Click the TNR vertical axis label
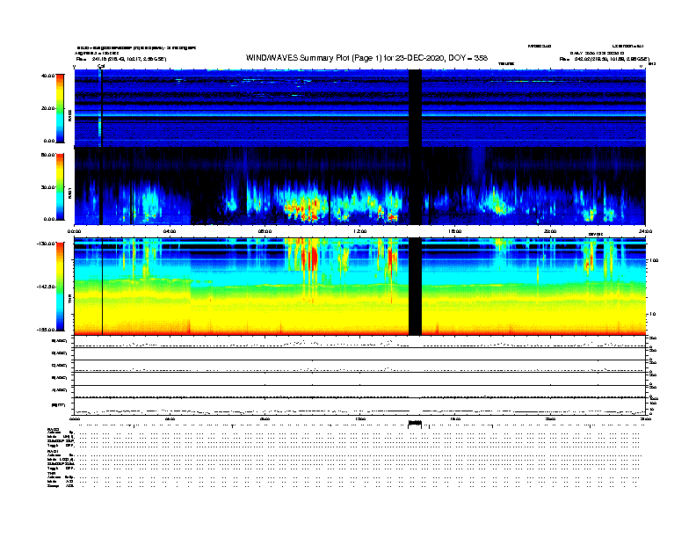 [70, 301]
